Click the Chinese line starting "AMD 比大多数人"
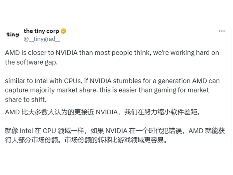 (x=103, y=112)
